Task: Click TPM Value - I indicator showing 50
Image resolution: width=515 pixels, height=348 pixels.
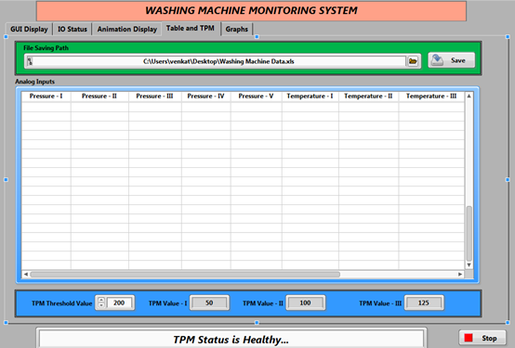Action: coord(209,303)
